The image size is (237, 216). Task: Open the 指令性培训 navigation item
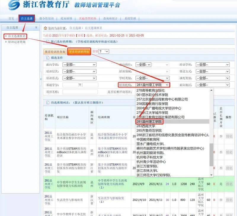coord(47,19)
